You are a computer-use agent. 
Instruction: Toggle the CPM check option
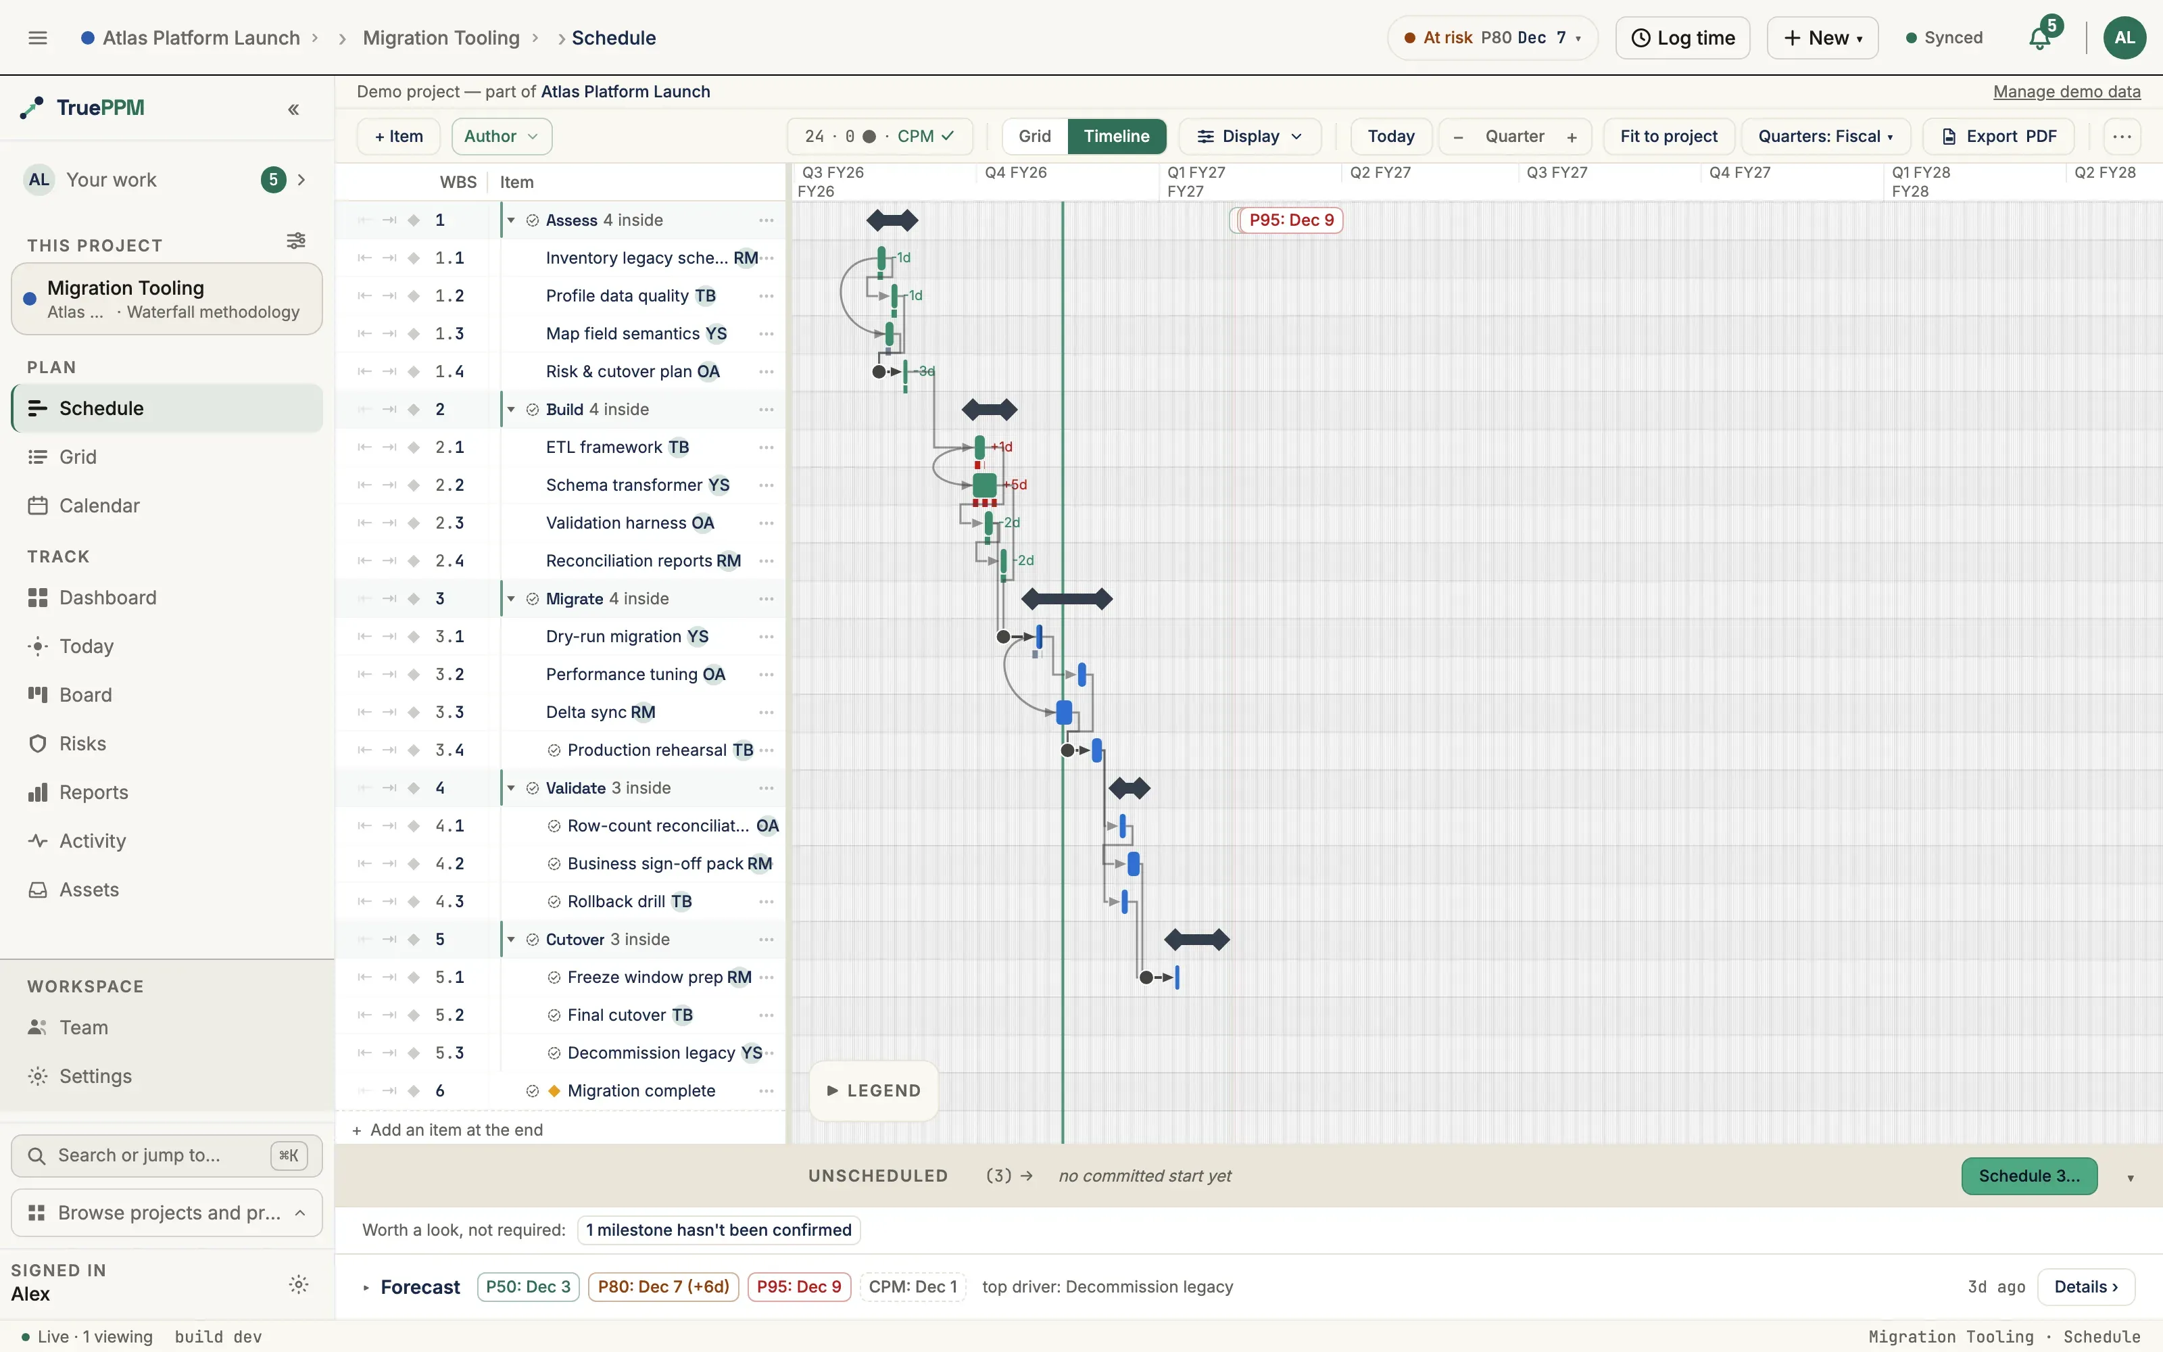coord(926,136)
